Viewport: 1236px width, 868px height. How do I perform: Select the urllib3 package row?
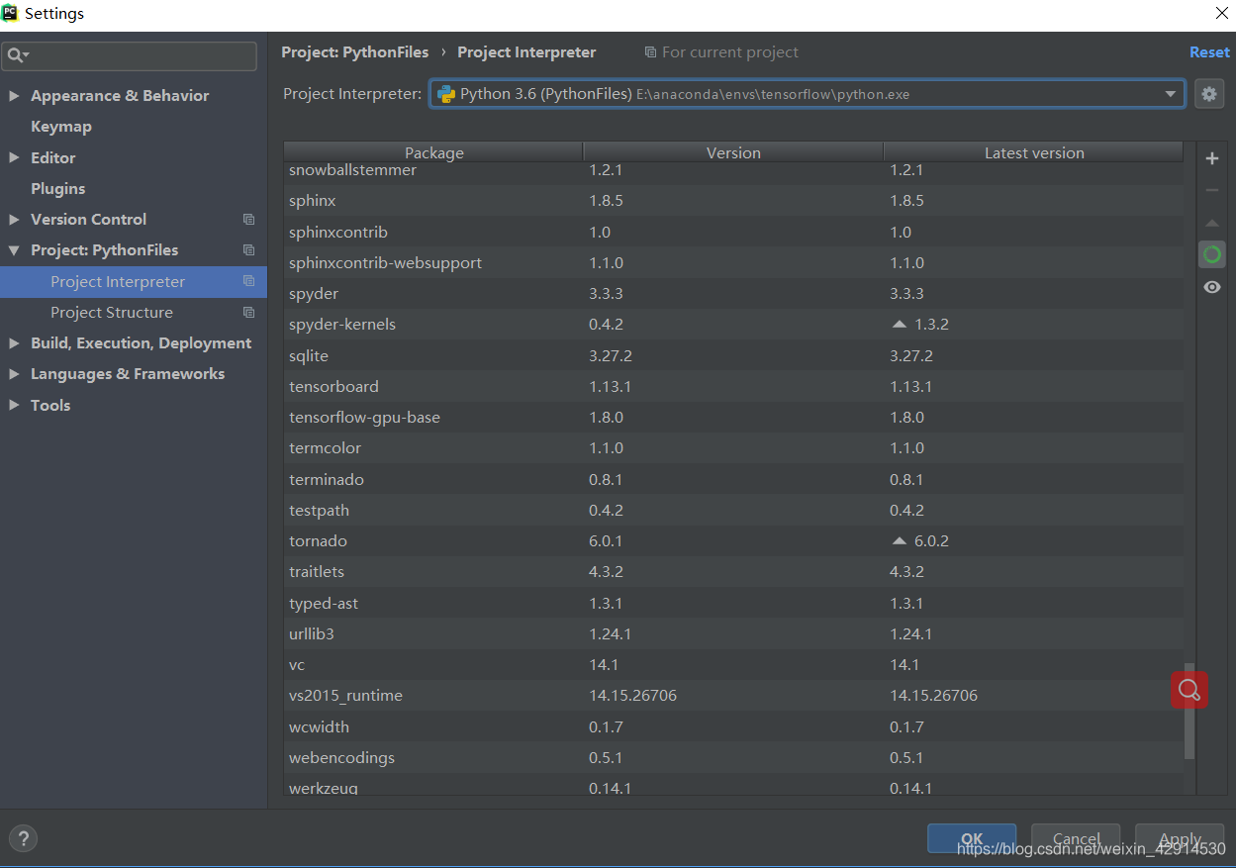[x=733, y=633]
